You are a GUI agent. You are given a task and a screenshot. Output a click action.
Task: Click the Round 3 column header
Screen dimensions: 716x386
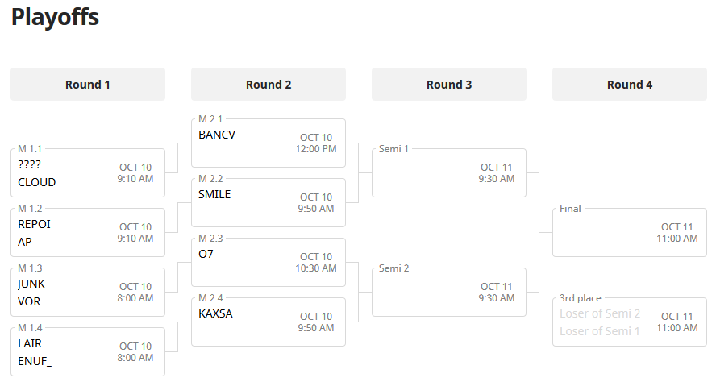449,85
